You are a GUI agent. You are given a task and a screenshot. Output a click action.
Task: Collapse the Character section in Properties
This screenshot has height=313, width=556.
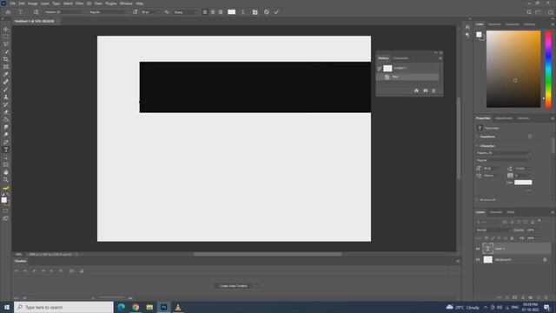tap(477, 146)
